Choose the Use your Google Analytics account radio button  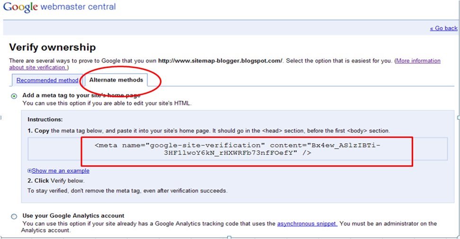click(14, 216)
